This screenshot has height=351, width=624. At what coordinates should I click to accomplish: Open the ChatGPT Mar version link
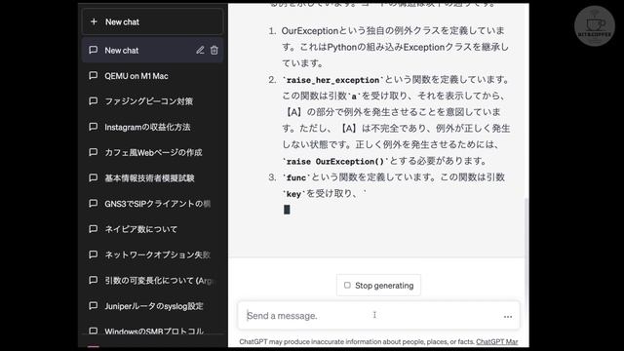pos(497,342)
